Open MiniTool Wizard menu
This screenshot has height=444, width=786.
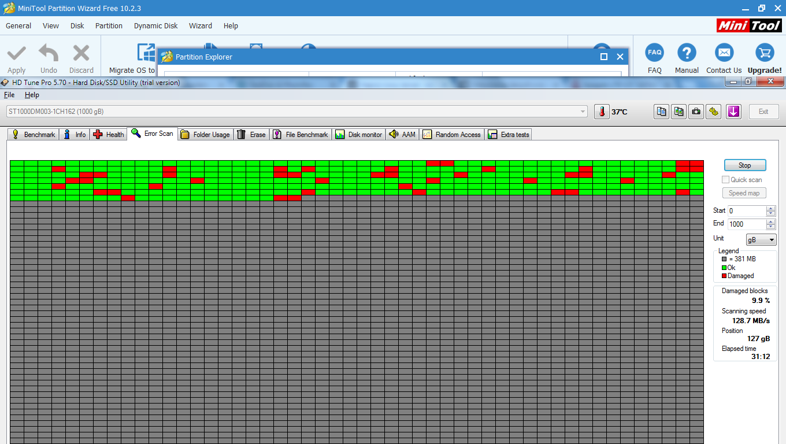201,26
